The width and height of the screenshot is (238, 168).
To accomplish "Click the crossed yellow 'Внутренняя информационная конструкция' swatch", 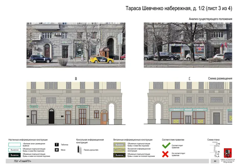I will (119, 150).
